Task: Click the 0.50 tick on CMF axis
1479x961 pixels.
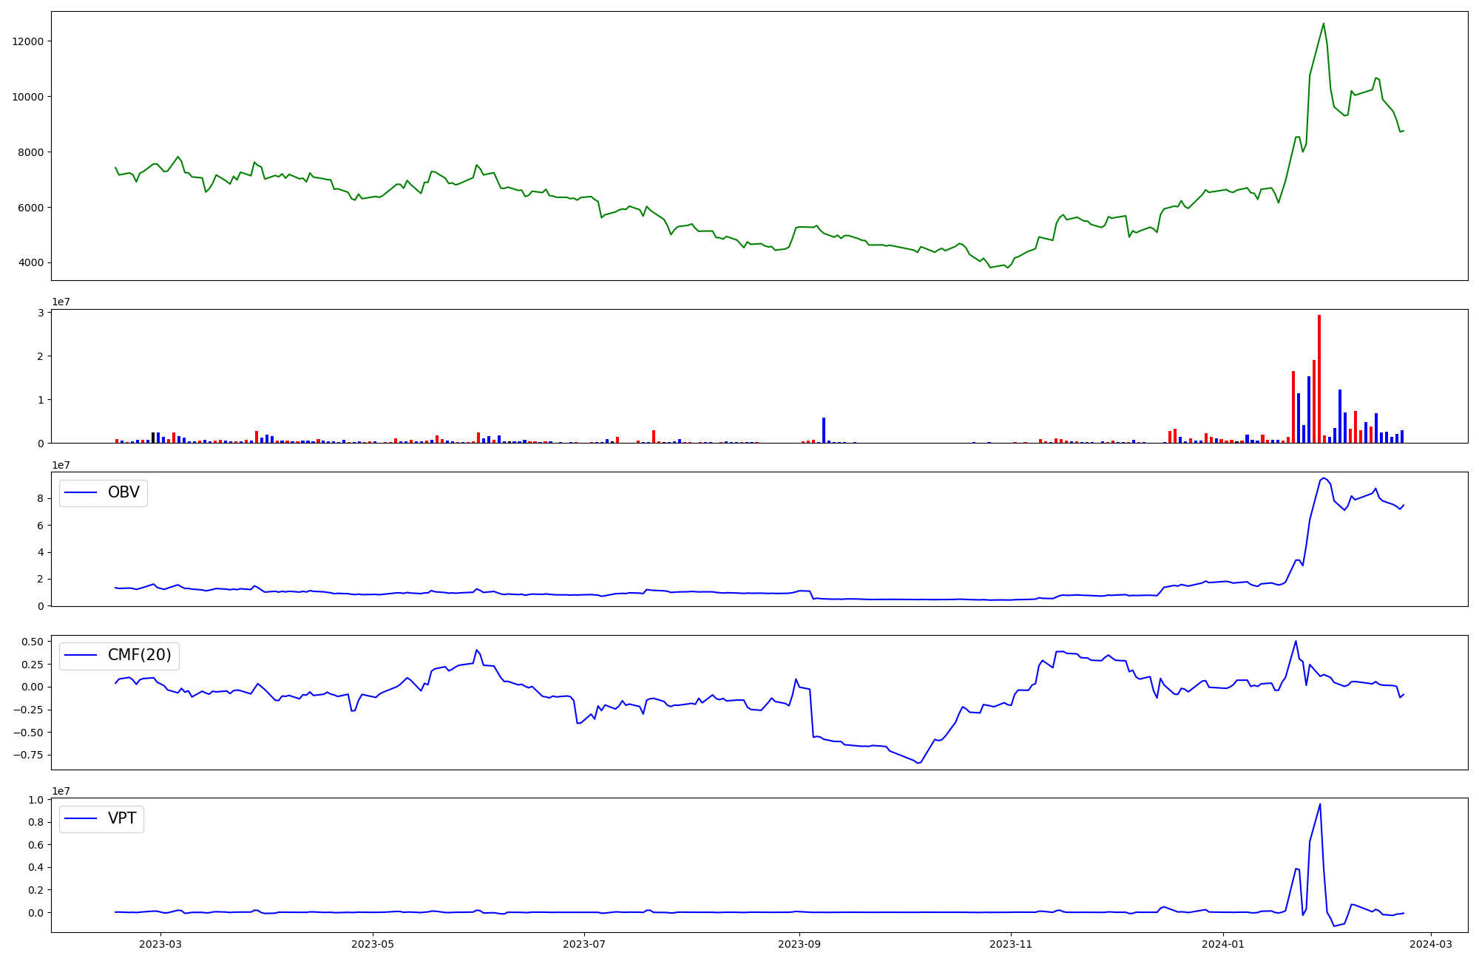Action: (31, 642)
